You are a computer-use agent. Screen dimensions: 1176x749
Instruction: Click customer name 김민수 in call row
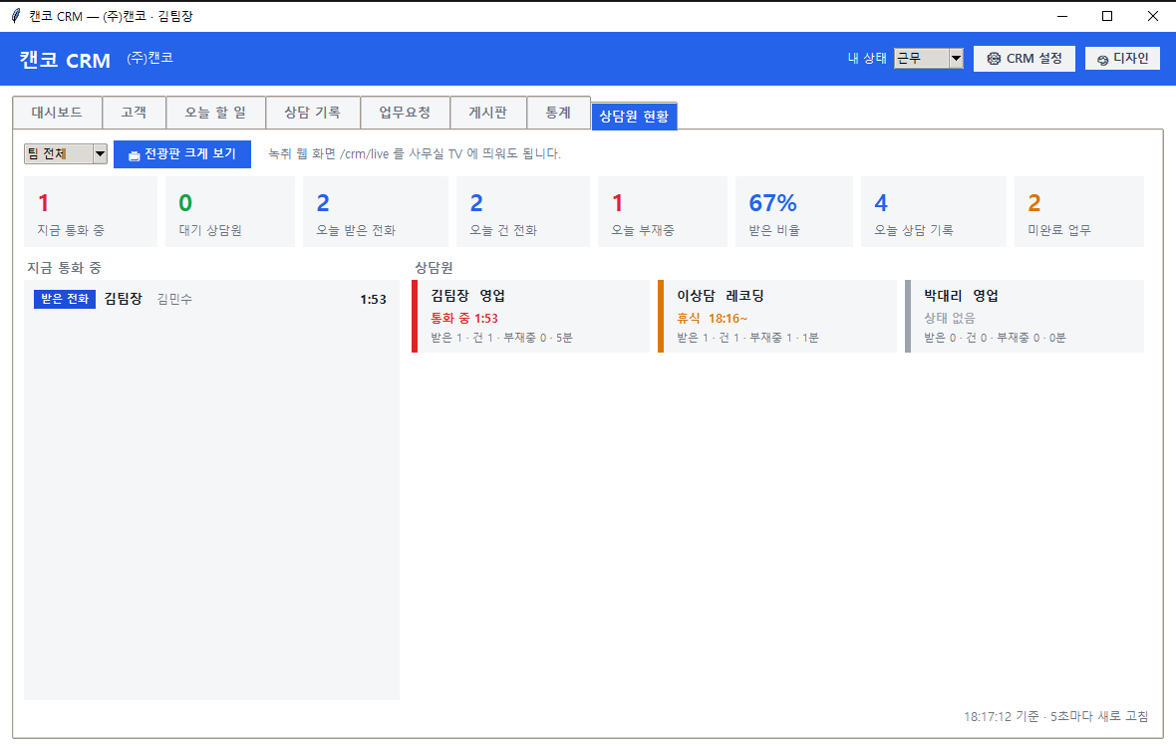coord(174,299)
